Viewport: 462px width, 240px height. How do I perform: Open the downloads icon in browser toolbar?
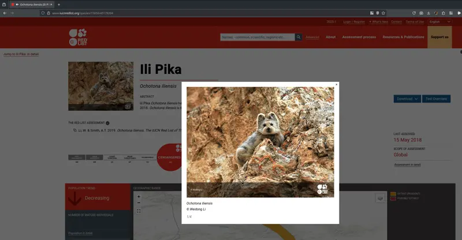click(x=429, y=13)
